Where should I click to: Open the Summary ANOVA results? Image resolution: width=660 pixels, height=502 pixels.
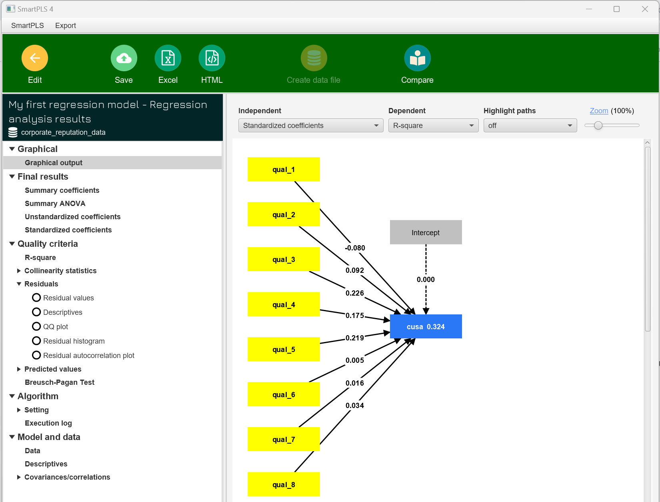point(55,204)
